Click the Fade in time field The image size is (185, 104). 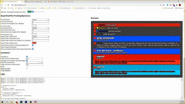click(34, 58)
